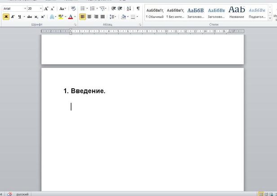The width and height of the screenshot is (277, 196).
Task: Open the text effects button
Action: pos(52,17)
